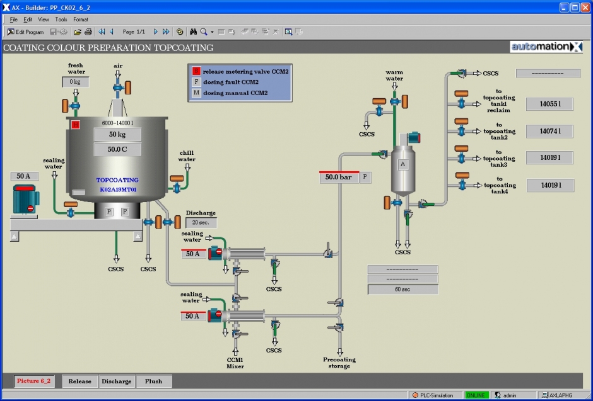The width and height of the screenshot is (593, 401).
Task: Select the air inlet valve above tank
Action: pos(118,88)
